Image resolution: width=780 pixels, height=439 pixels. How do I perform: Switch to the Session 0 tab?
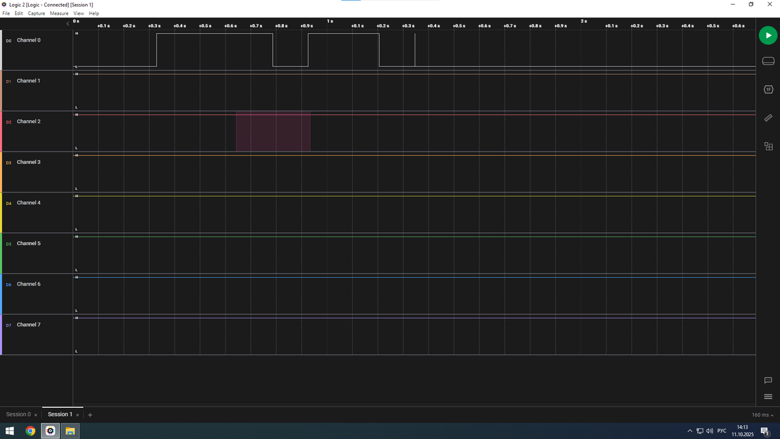tap(18, 414)
